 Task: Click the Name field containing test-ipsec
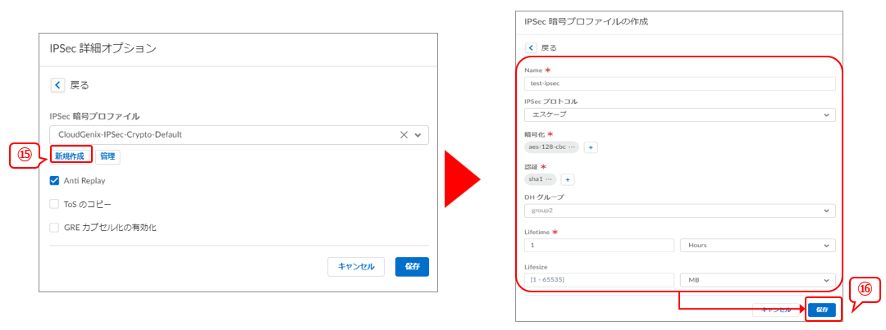tap(680, 84)
